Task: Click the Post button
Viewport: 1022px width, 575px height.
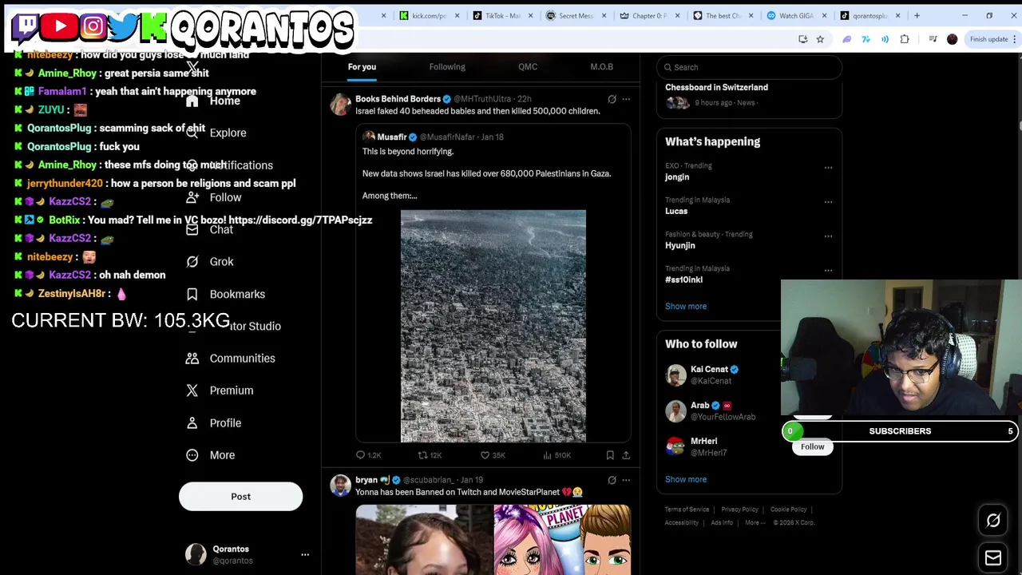Action: 240,497
